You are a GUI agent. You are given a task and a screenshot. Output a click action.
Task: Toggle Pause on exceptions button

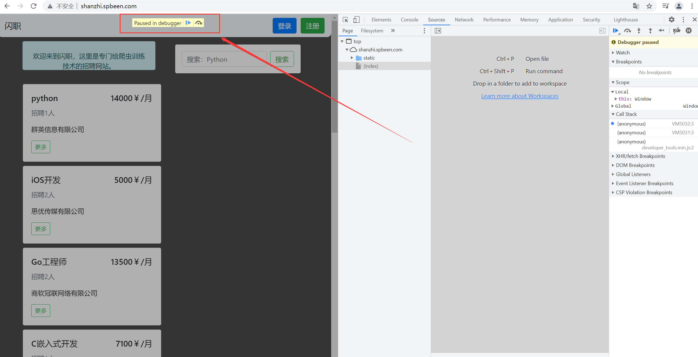pyautogui.click(x=688, y=31)
